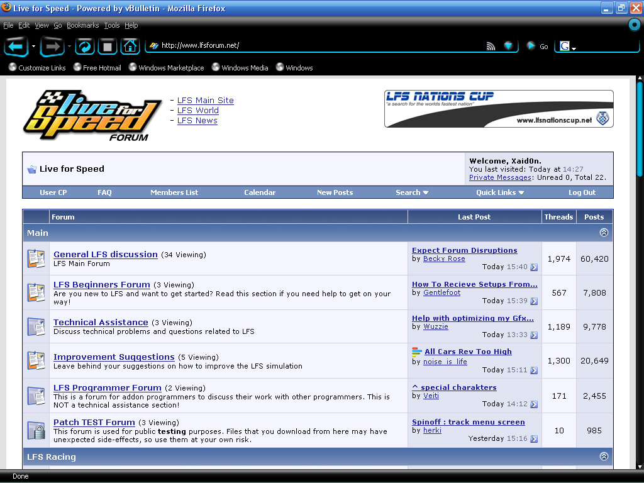Open the forum Calendar
Viewport: 644px width, 483px height.
pos(260,192)
